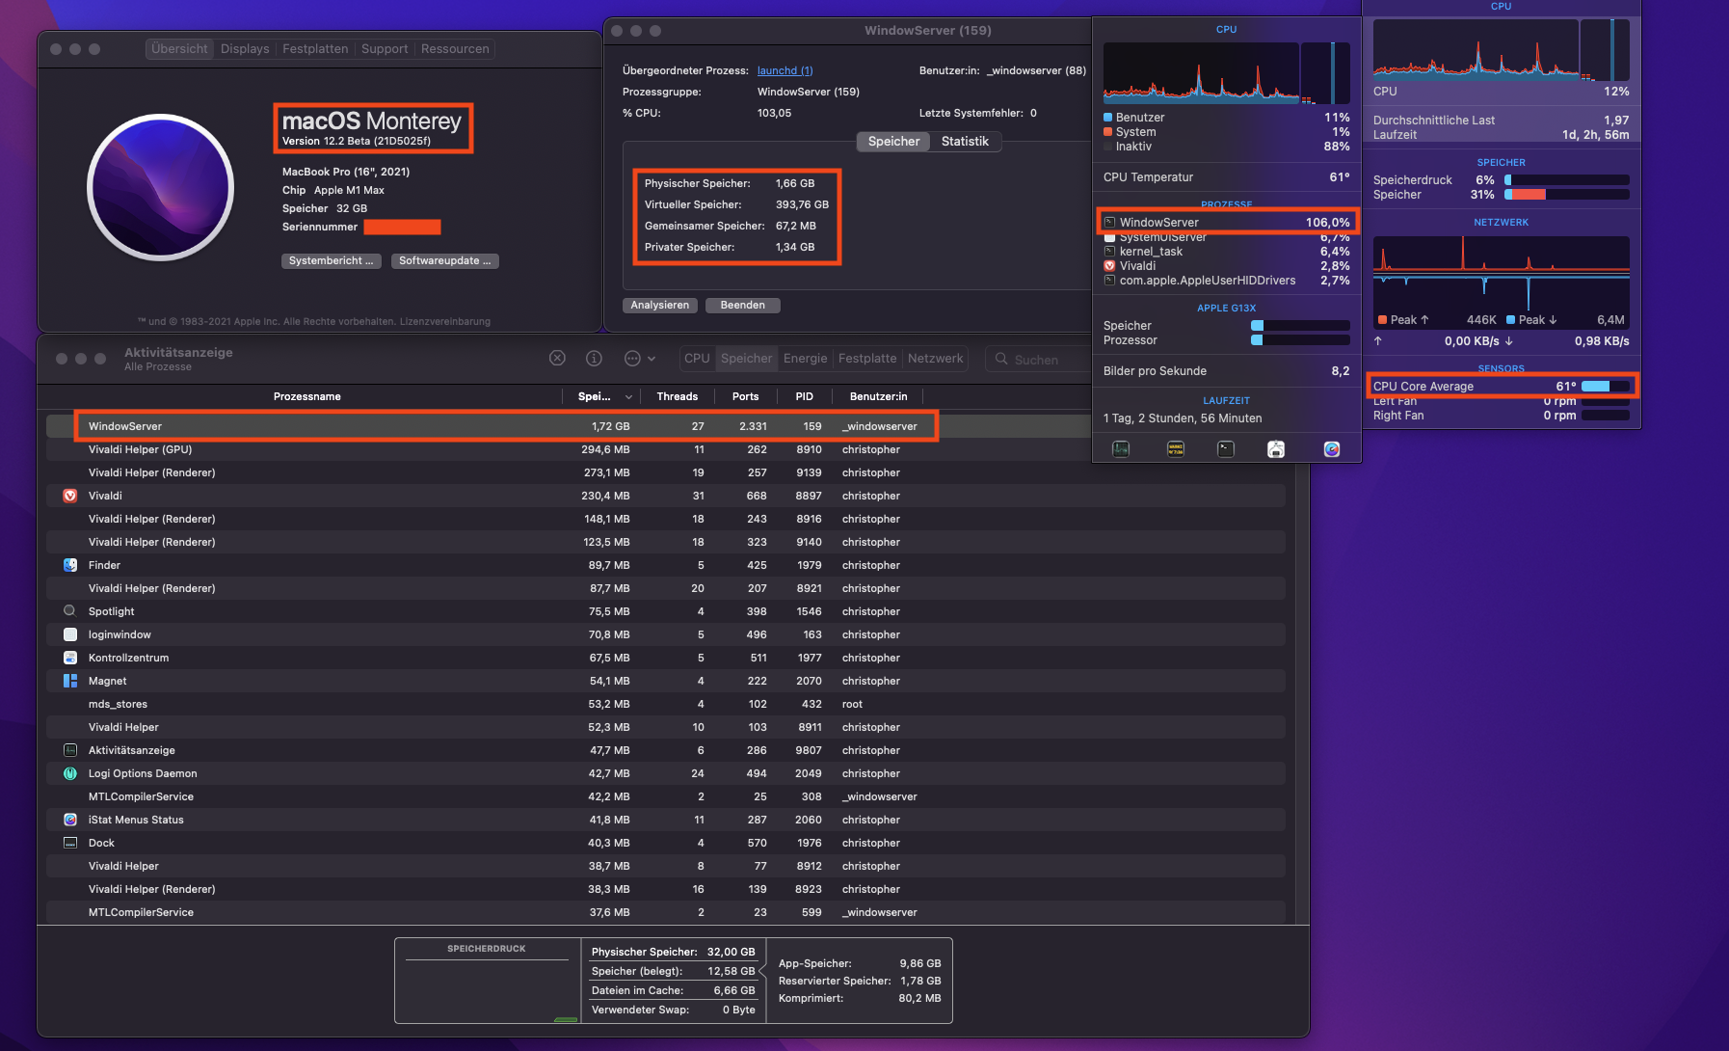Click the stop process X icon in Aktivitätsanzeige toolbar

(x=557, y=359)
